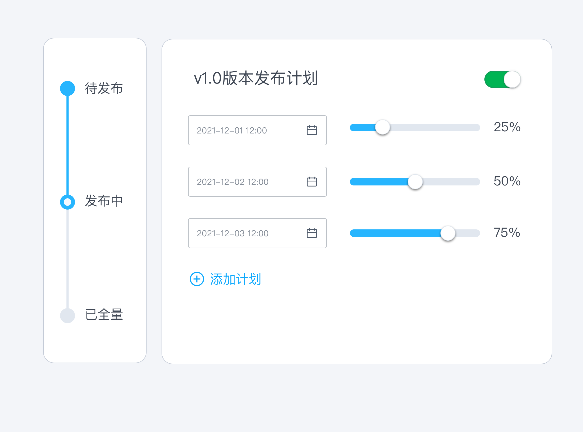The height and width of the screenshot is (432, 583).
Task: Click the 50% slider handle
Action: click(x=415, y=182)
